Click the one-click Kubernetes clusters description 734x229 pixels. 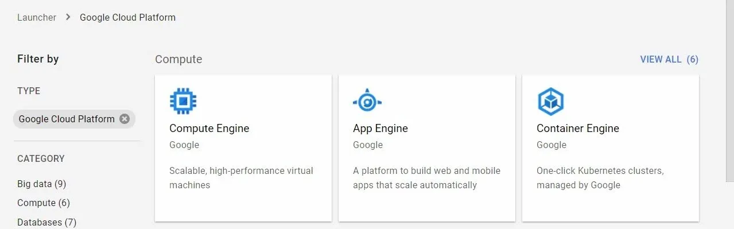[x=600, y=178]
